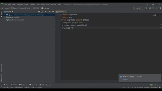Open the Help menu

tap(59, 5)
